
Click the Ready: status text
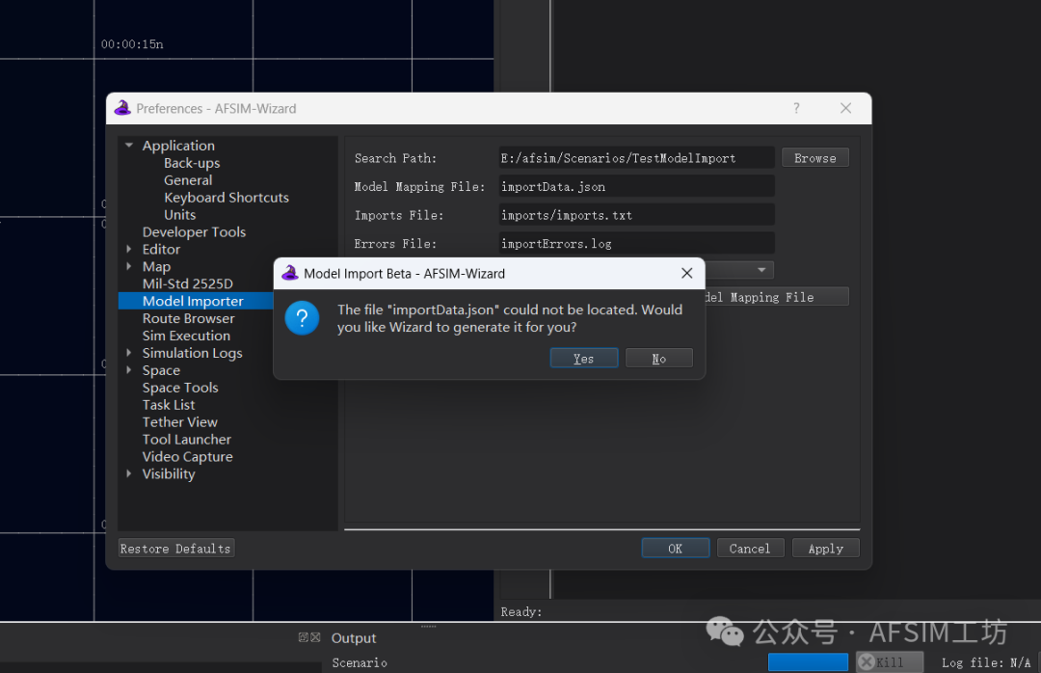[521, 611]
